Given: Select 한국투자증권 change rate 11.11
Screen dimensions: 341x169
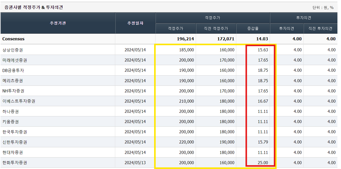Looking at the screenshot, I should tap(263, 132).
